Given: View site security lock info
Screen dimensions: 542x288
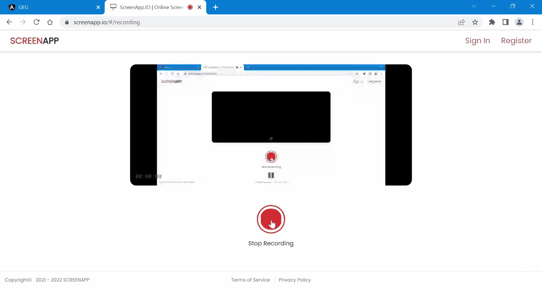Looking at the screenshot, I should coord(66,22).
